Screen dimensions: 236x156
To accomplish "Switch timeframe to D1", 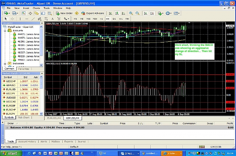I will click(x=114, y=19).
